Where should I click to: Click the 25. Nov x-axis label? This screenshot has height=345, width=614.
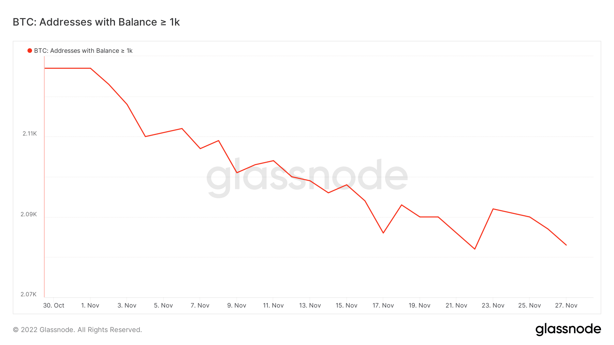pyautogui.click(x=529, y=305)
